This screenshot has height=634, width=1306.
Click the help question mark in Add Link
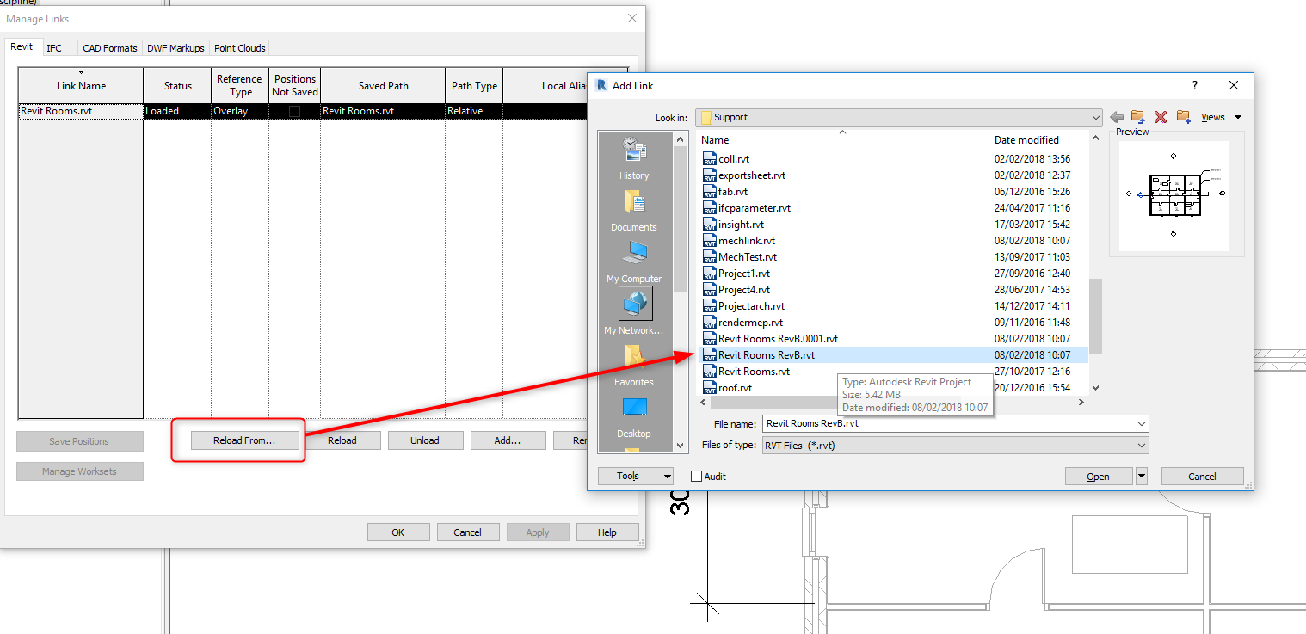point(1194,86)
